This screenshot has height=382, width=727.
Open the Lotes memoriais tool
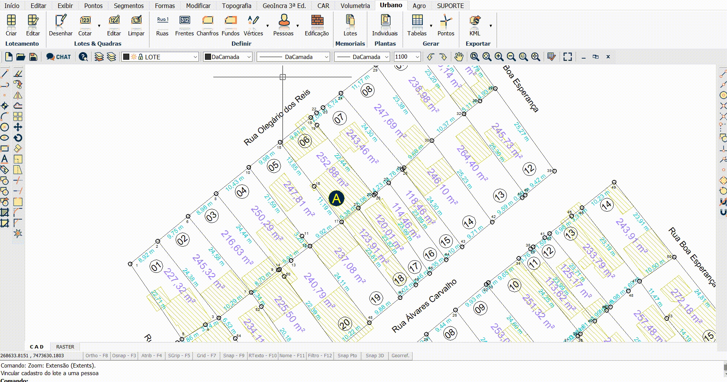350,21
